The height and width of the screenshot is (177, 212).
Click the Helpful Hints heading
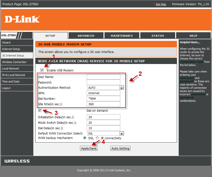click(x=190, y=42)
